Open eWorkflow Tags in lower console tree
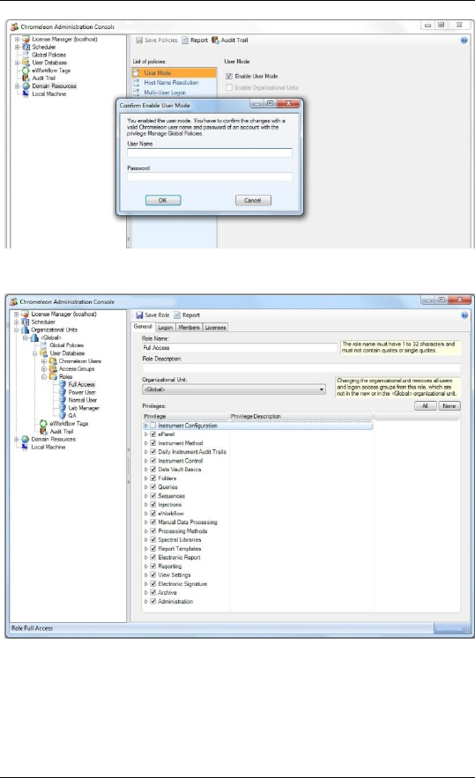Image resolution: width=475 pixels, height=778 pixels. pyautogui.click(x=69, y=424)
